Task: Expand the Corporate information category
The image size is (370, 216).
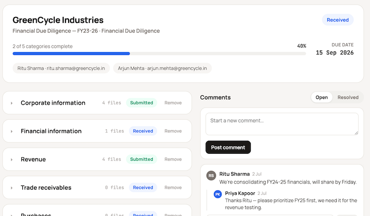Action: click(12, 103)
